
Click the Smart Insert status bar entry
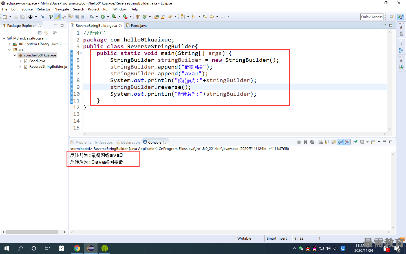277,238
